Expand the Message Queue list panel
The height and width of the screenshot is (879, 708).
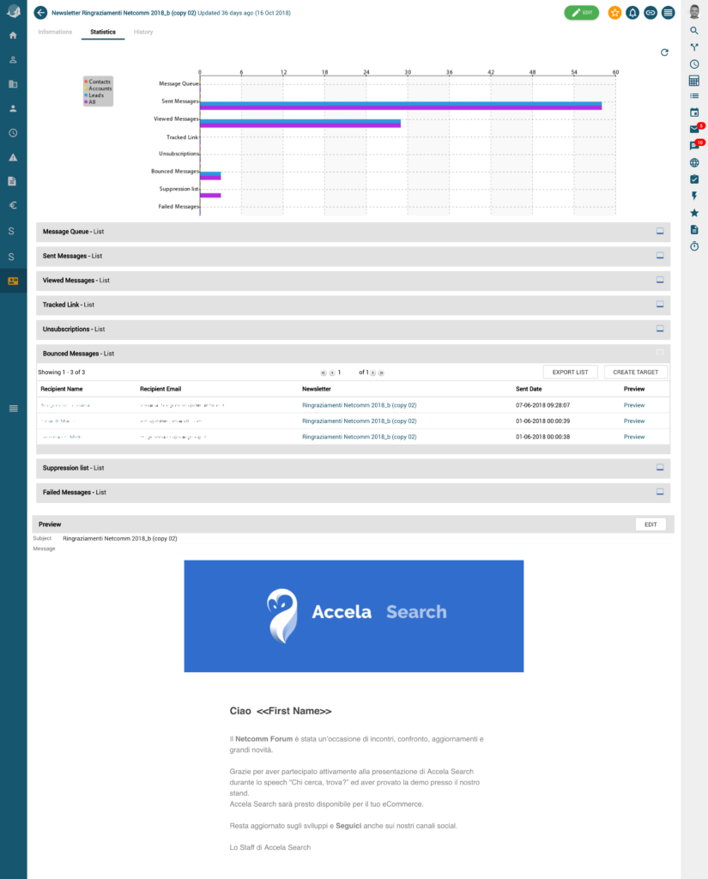point(660,232)
